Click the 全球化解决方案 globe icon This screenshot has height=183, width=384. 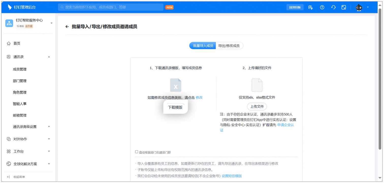9,164
